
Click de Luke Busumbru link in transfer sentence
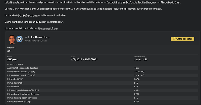point(27,15)
